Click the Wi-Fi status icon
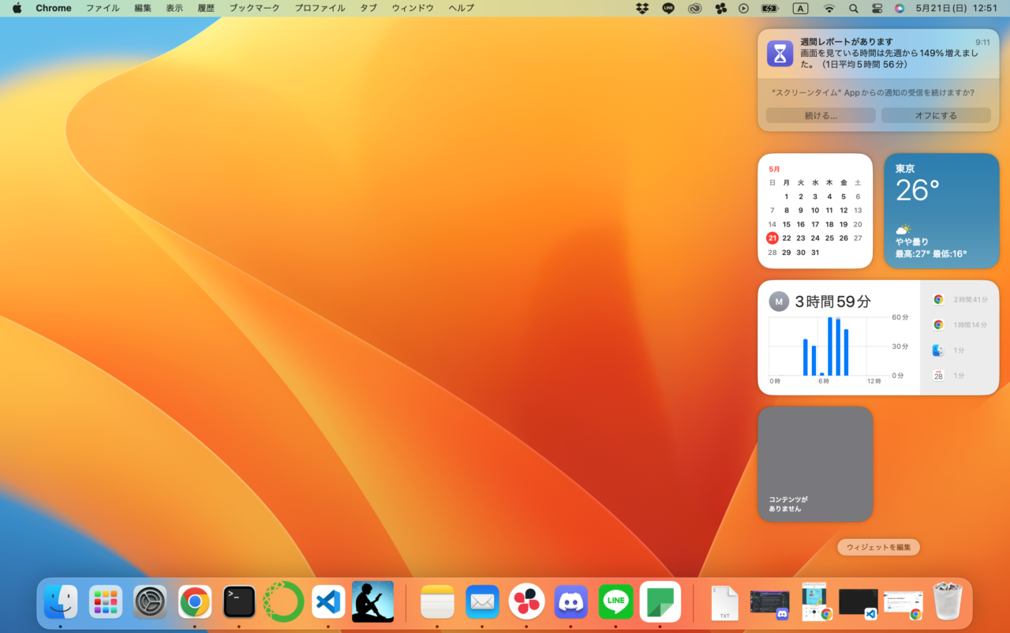1010x633 pixels. [829, 8]
